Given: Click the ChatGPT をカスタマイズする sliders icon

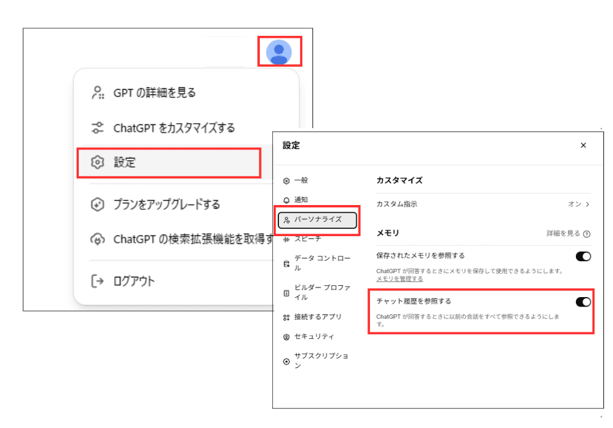Looking at the screenshot, I should tap(97, 128).
